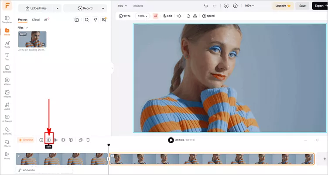Image resolution: width=328 pixels, height=175 pixels.
Task: Click the timeline zoom out minus
Action: click(305, 140)
